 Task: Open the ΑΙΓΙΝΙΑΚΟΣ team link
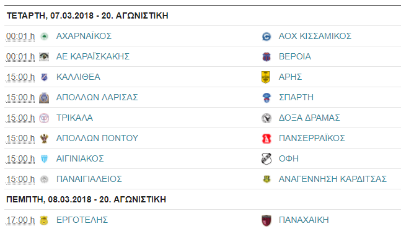[x=80, y=158]
